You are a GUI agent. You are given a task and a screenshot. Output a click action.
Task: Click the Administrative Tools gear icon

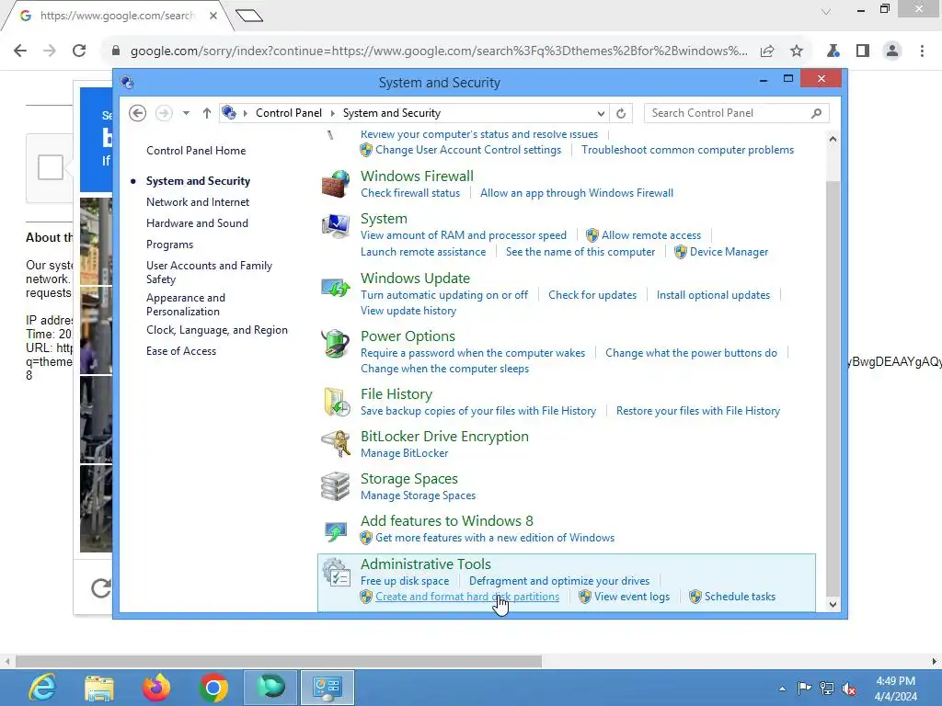pyautogui.click(x=335, y=572)
